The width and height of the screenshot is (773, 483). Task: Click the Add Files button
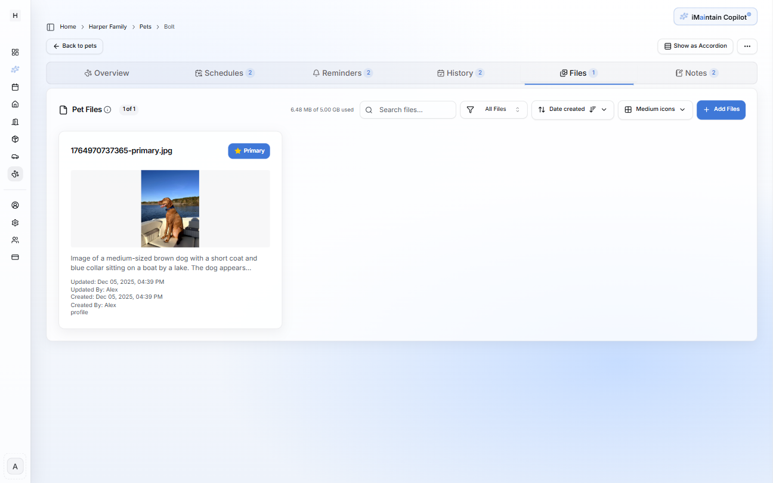click(721, 110)
